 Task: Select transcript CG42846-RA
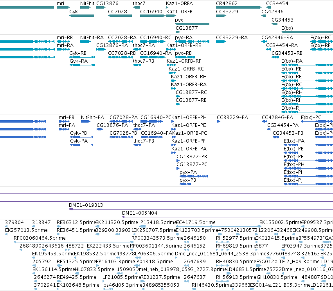pos(277,38)
